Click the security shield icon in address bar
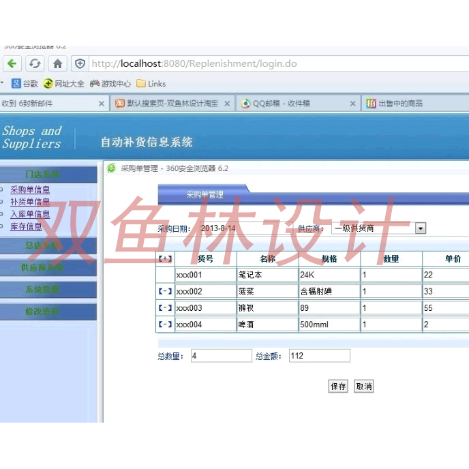Image resolution: width=469 pixels, height=469 pixels. [x=80, y=63]
